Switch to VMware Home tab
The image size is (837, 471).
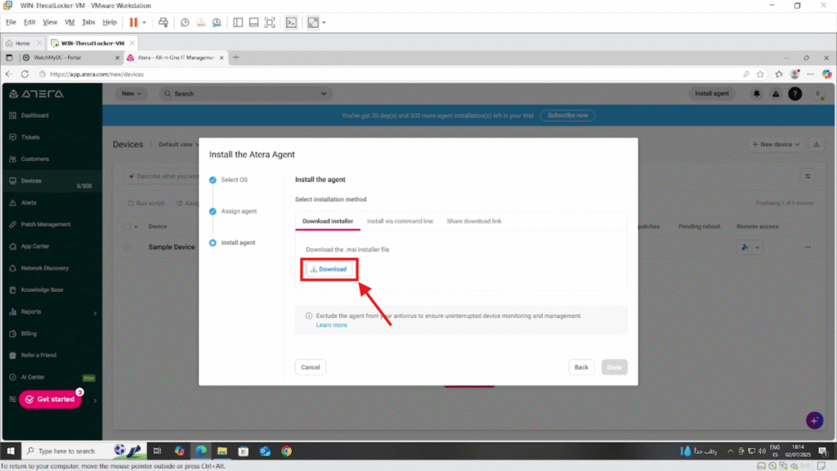click(23, 43)
